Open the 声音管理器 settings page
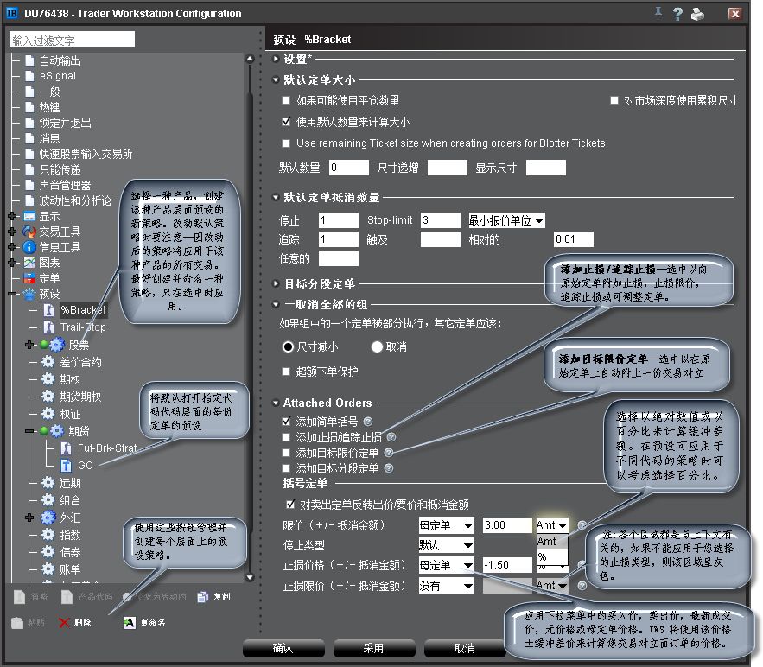Screen dimensions: 763x667 tap(65, 185)
